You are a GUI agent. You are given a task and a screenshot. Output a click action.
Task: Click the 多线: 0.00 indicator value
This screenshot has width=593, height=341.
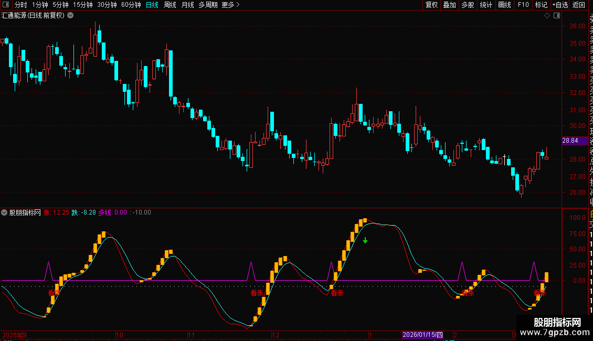(x=113, y=212)
